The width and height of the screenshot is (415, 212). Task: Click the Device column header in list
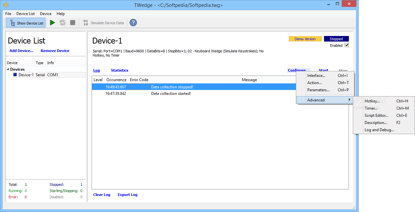coord(20,63)
